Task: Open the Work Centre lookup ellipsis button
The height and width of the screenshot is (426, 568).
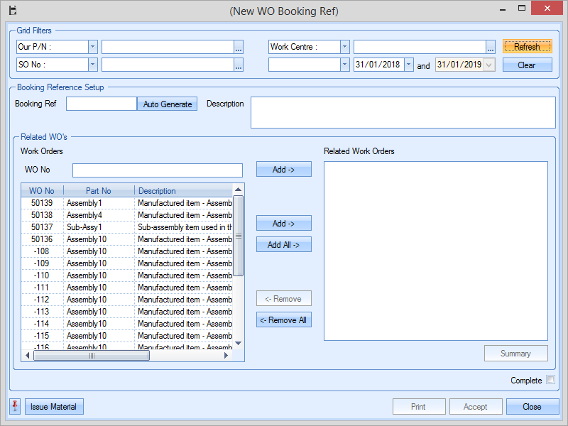Action: click(x=491, y=47)
